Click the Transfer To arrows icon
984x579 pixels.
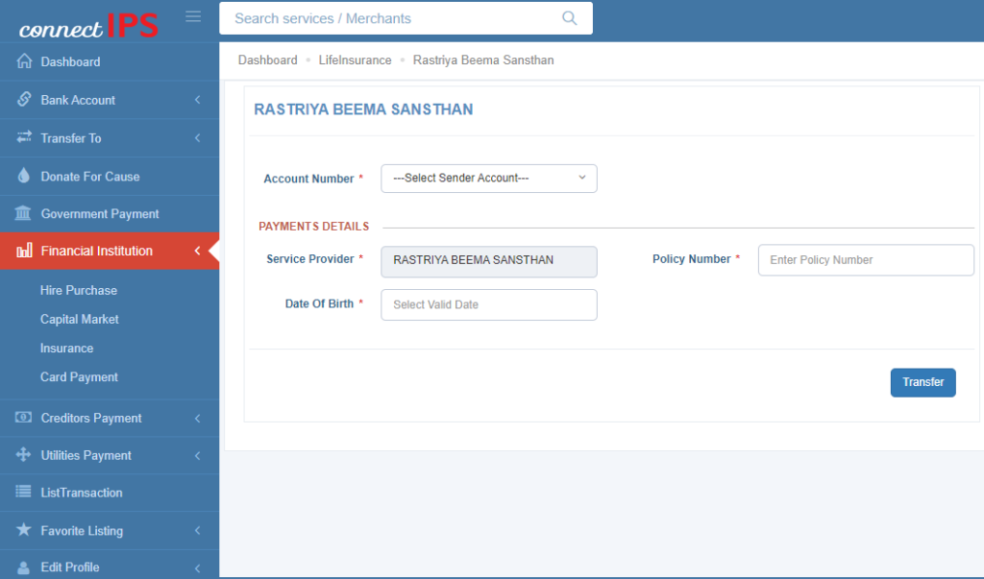(x=24, y=136)
